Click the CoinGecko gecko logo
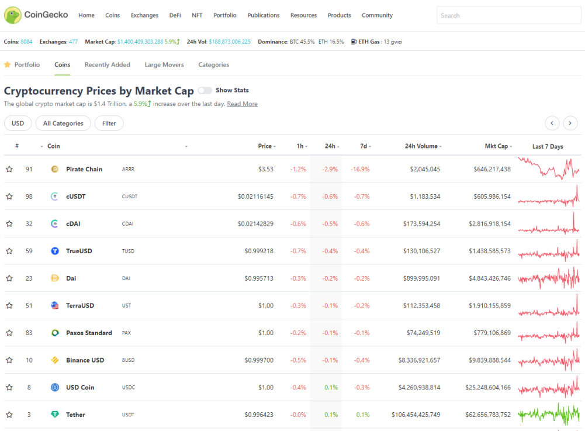585x431 pixels. [x=13, y=15]
